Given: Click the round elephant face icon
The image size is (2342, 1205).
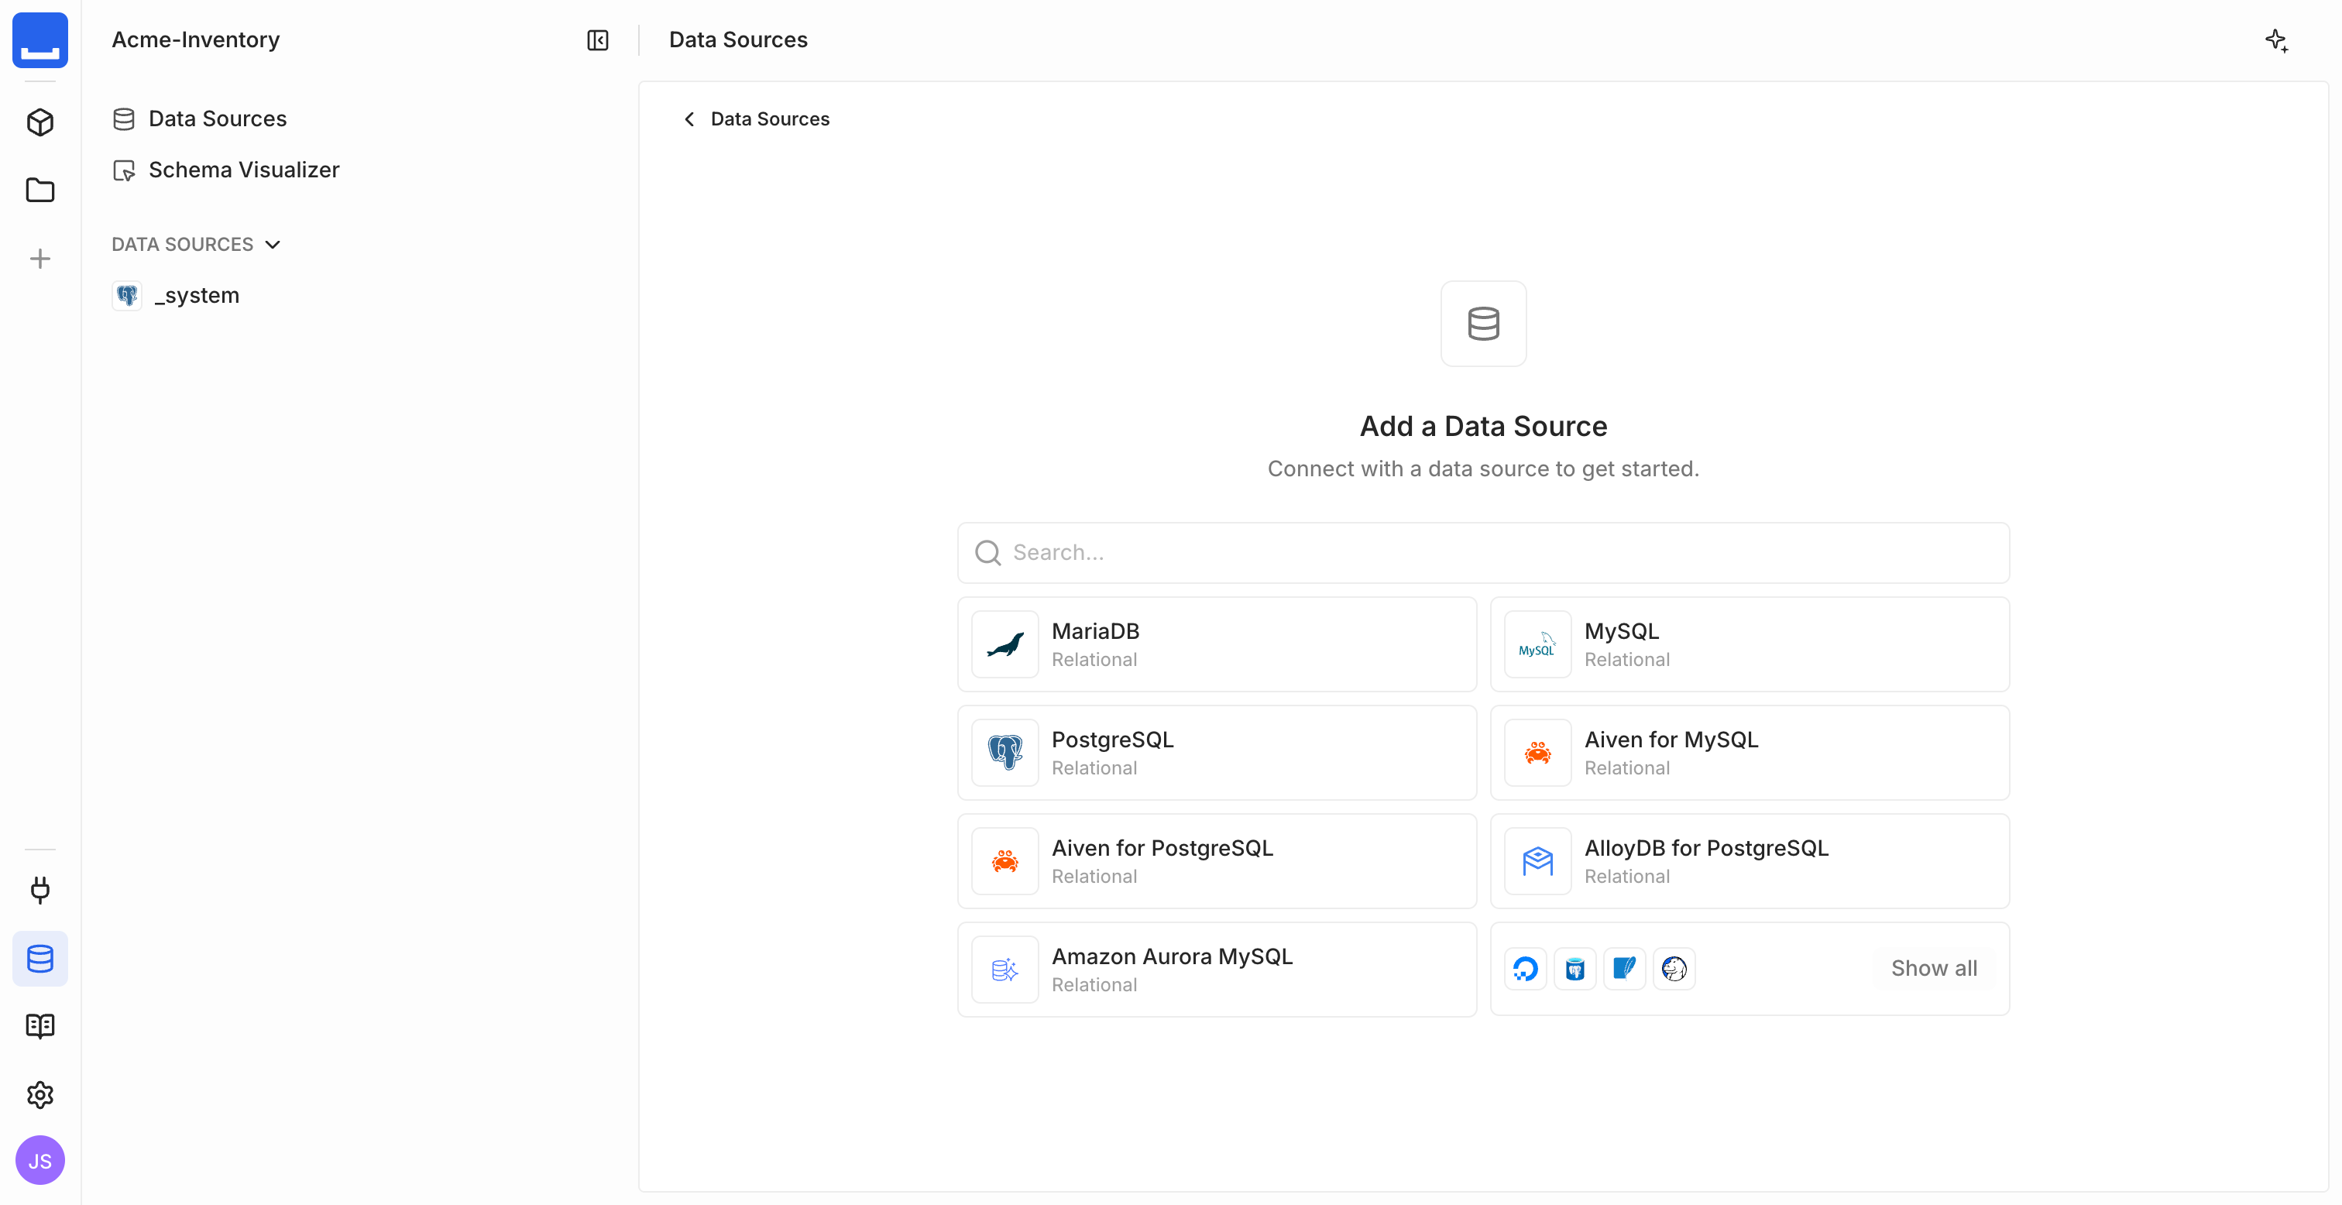Looking at the screenshot, I should [x=1674, y=969].
